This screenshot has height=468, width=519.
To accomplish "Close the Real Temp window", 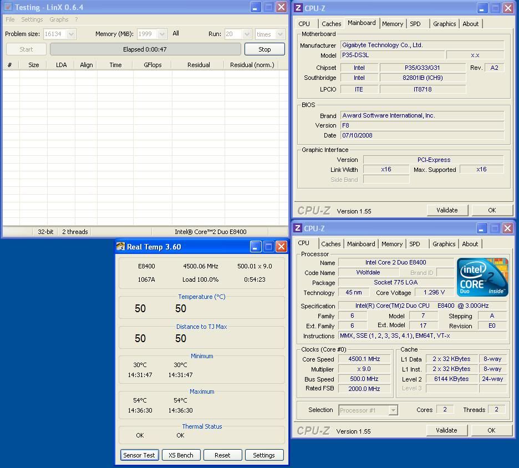I will click(x=281, y=247).
